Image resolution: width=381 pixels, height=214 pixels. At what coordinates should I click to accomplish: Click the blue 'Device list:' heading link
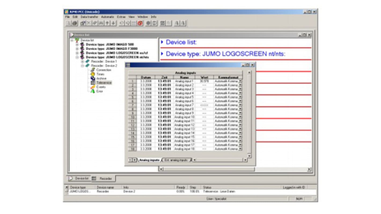[x=181, y=42]
